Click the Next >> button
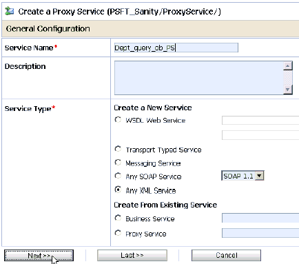 [x=39, y=256]
